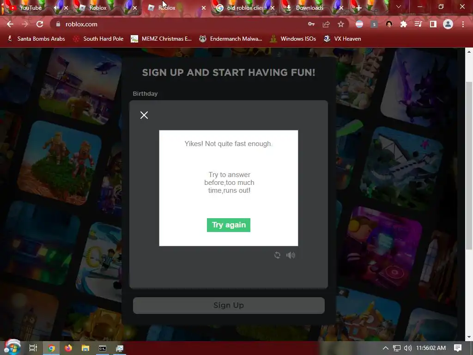Share this page using the share icon

pyautogui.click(x=326, y=24)
